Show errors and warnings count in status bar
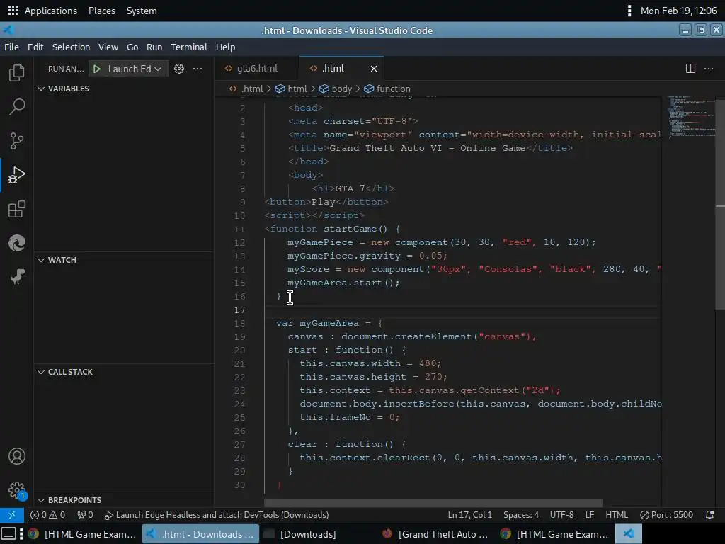 47,515
